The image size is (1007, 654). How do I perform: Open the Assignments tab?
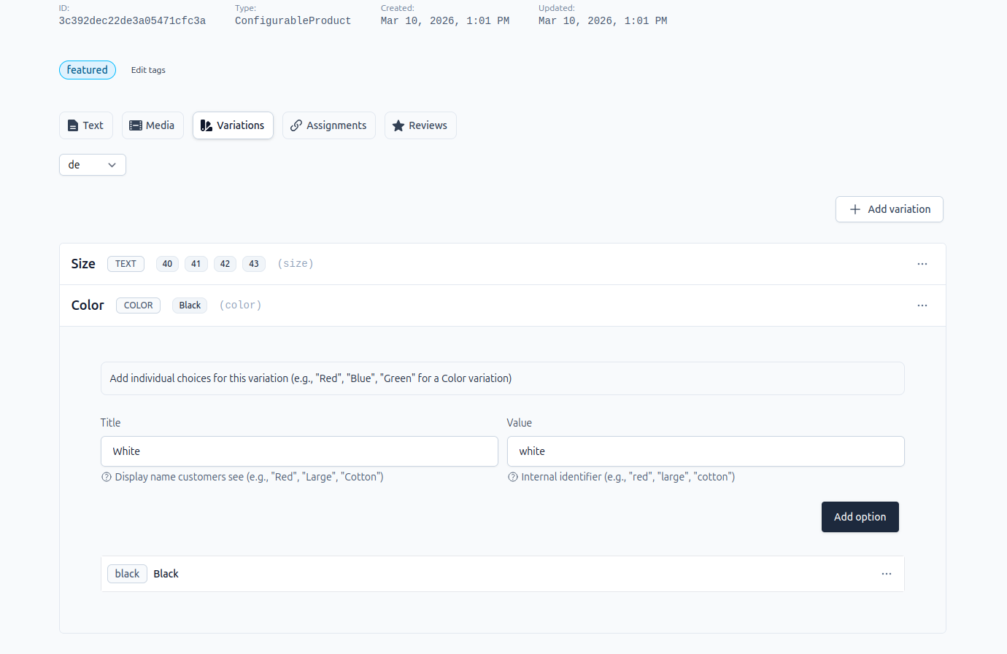329,125
